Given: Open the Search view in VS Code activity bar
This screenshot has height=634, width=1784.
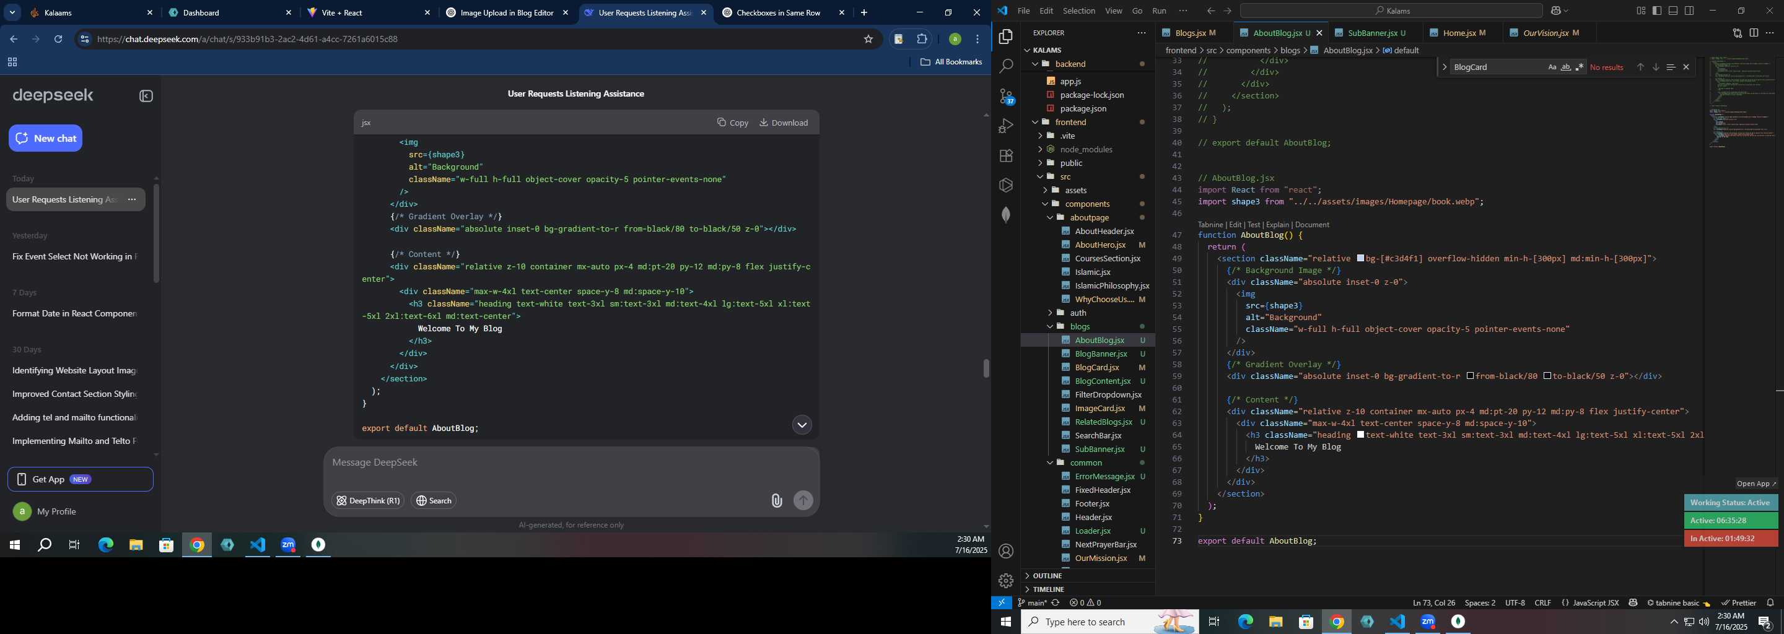Looking at the screenshot, I should pyautogui.click(x=1005, y=66).
